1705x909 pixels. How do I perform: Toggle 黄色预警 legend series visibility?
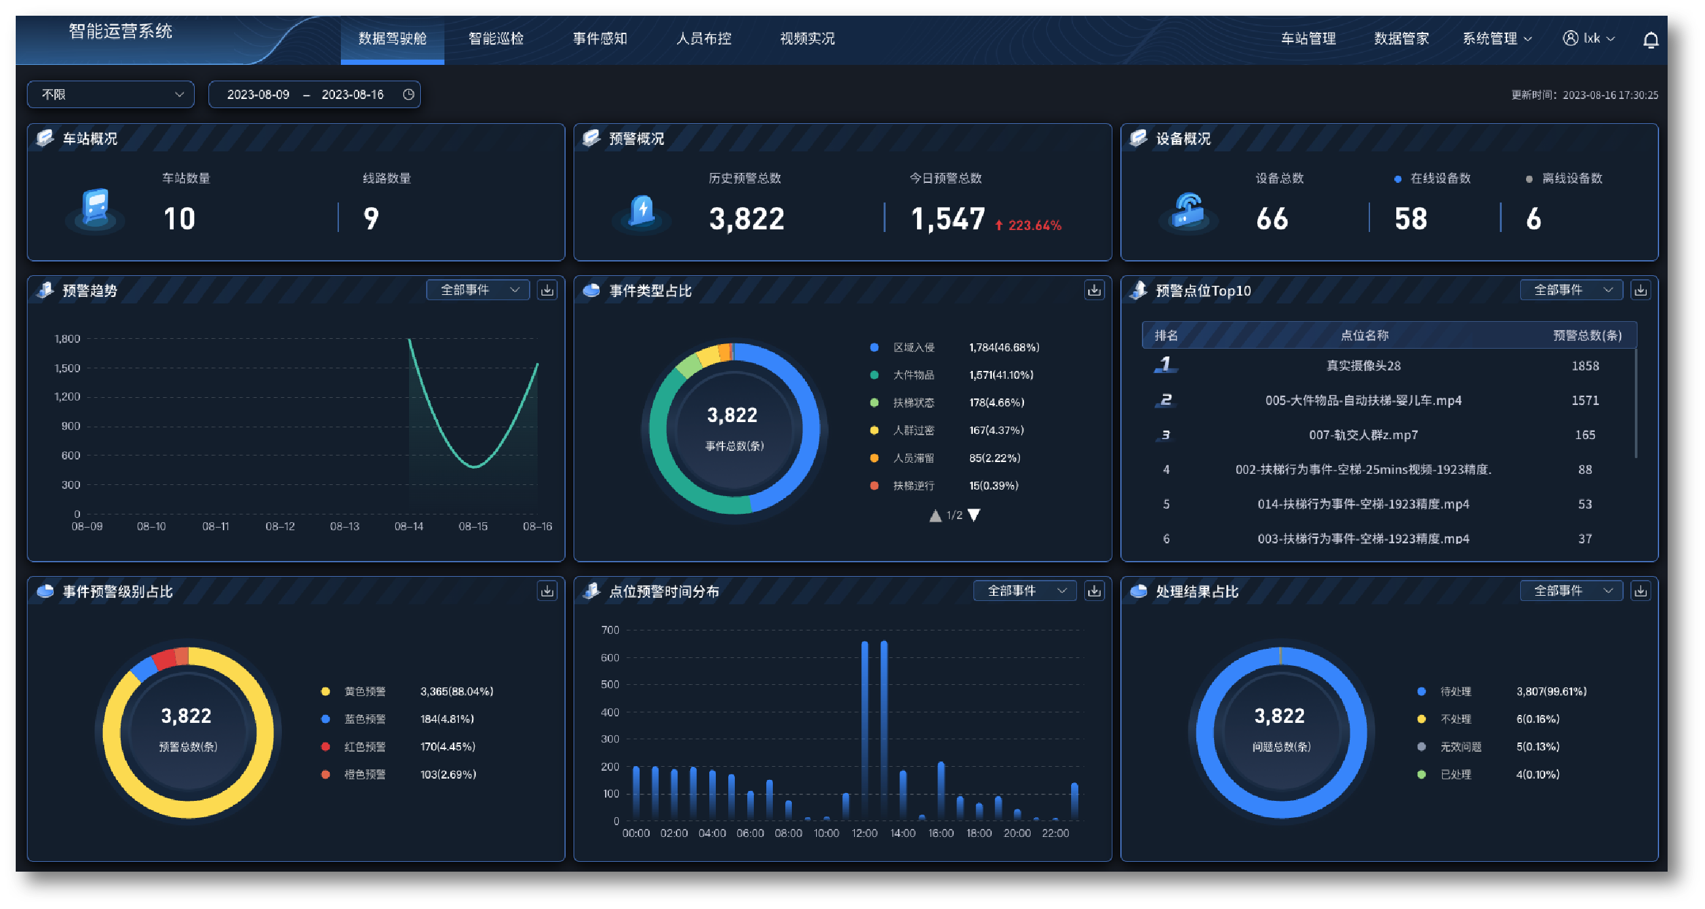tap(364, 691)
